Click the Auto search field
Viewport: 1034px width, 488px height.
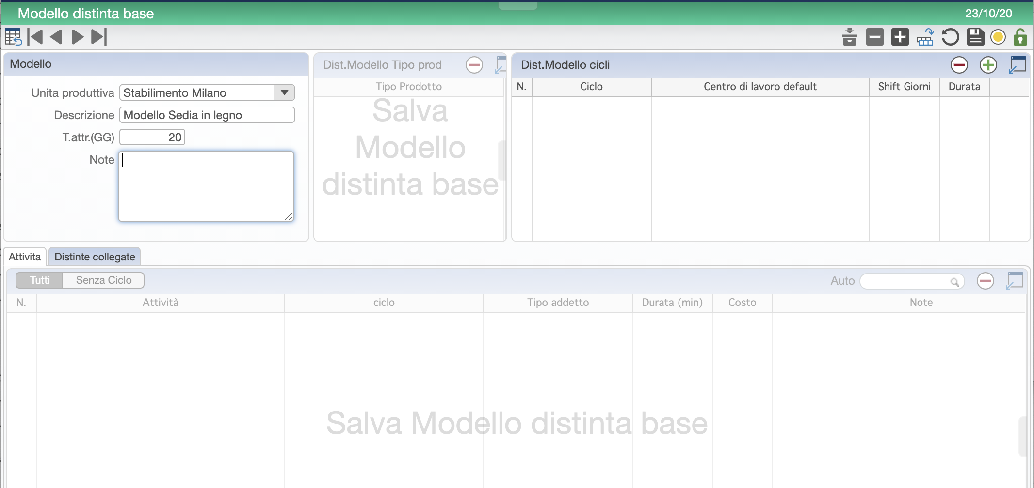tap(912, 281)
